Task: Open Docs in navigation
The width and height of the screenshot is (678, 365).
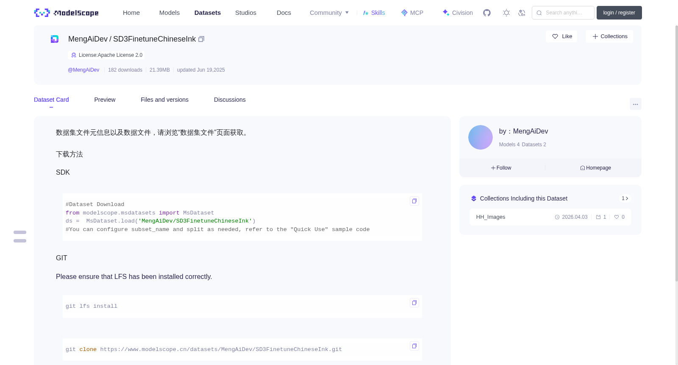Action: tap(284, 13)
